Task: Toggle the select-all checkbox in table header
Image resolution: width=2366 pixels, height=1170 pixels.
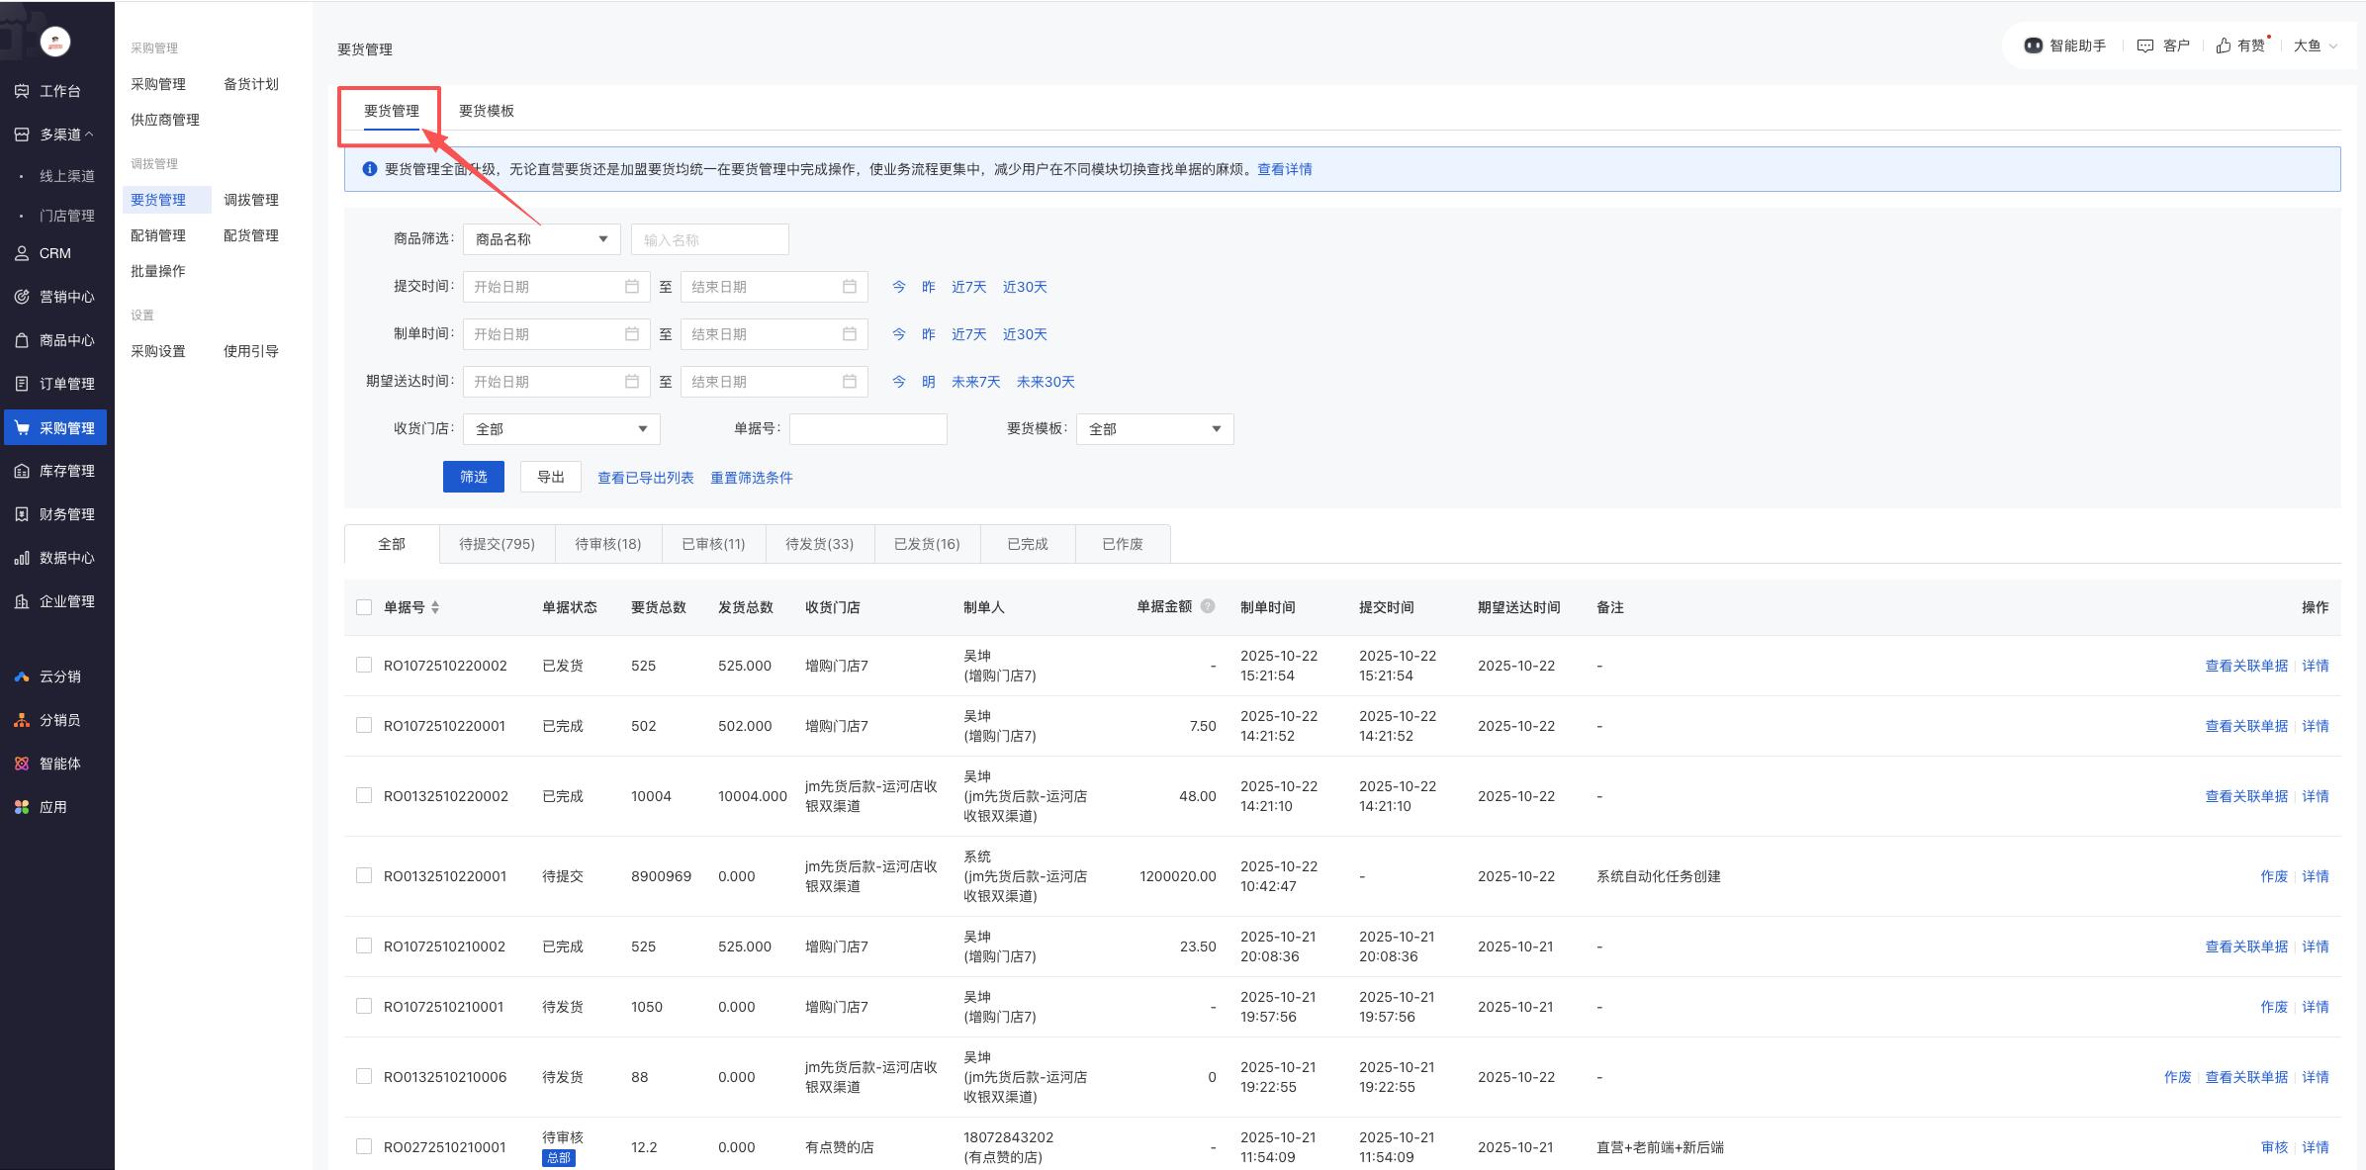Action: [x=364, y=607]
